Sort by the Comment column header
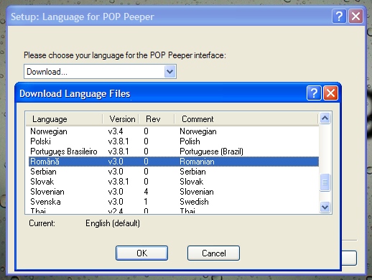The width and height of the screenshot is (372, 280). (246, 119)
